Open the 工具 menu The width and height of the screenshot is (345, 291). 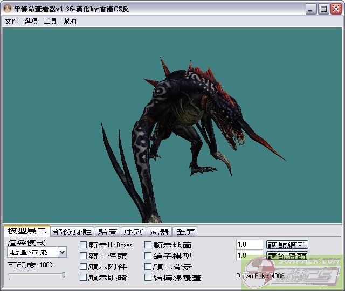pyautogui.click(x=50, y=22)
